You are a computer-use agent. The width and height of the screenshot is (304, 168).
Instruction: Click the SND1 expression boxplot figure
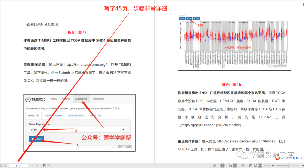tap(234, 42)
